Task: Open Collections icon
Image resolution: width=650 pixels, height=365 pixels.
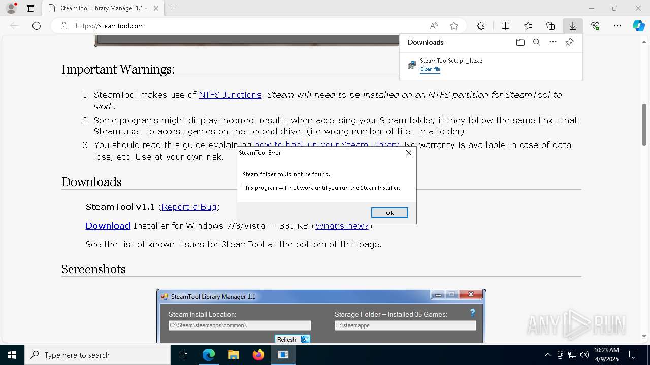Action: coord(550,26)
